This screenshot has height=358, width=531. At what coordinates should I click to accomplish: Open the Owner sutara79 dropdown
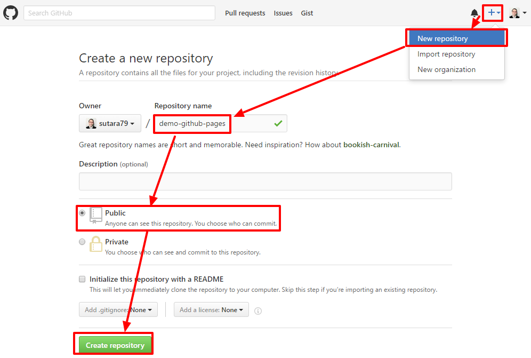[110, 123]
